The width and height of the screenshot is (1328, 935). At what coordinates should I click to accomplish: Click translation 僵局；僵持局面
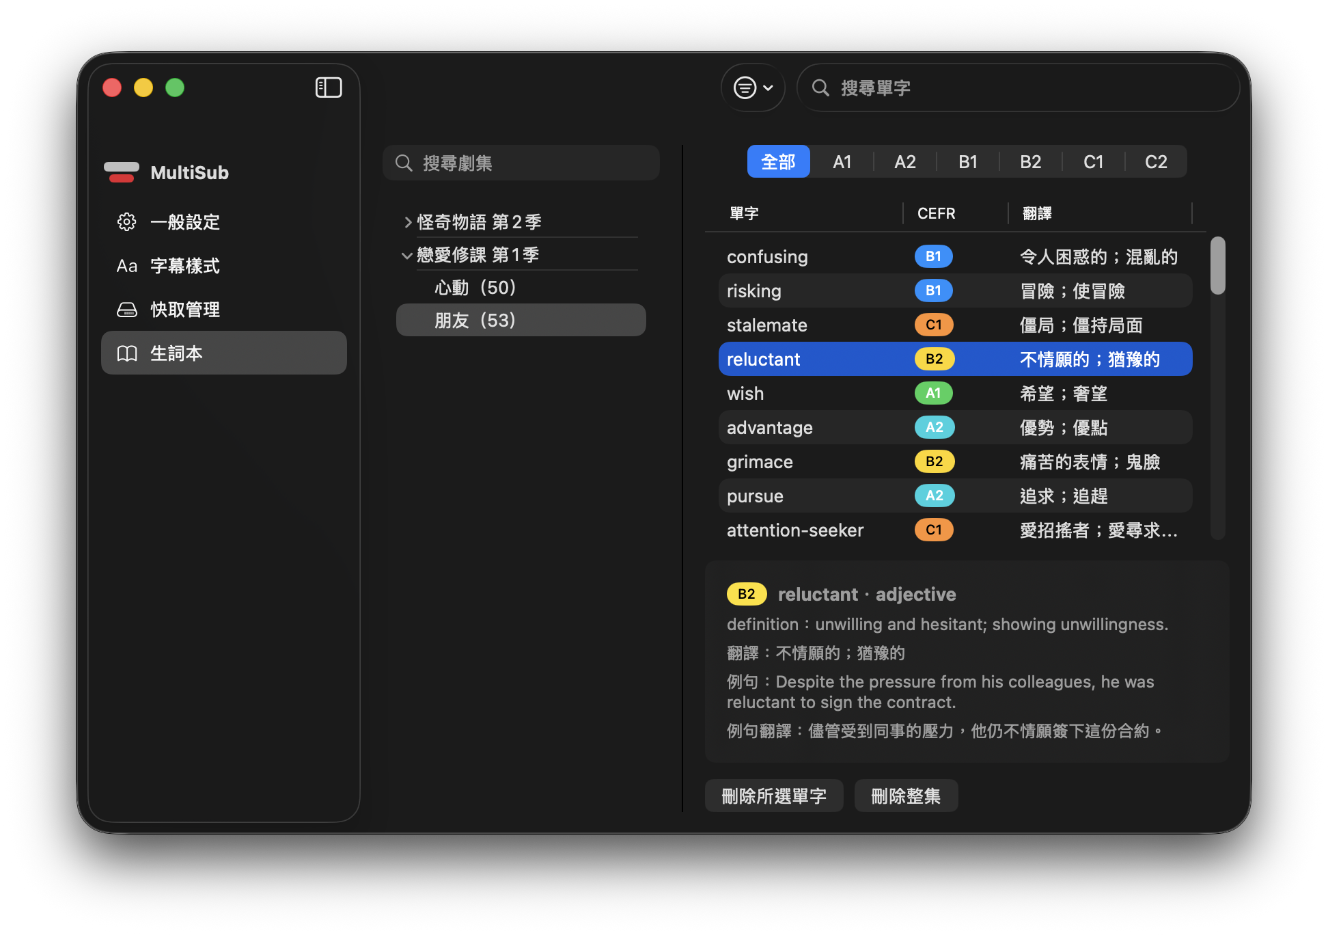[1081, 325]
